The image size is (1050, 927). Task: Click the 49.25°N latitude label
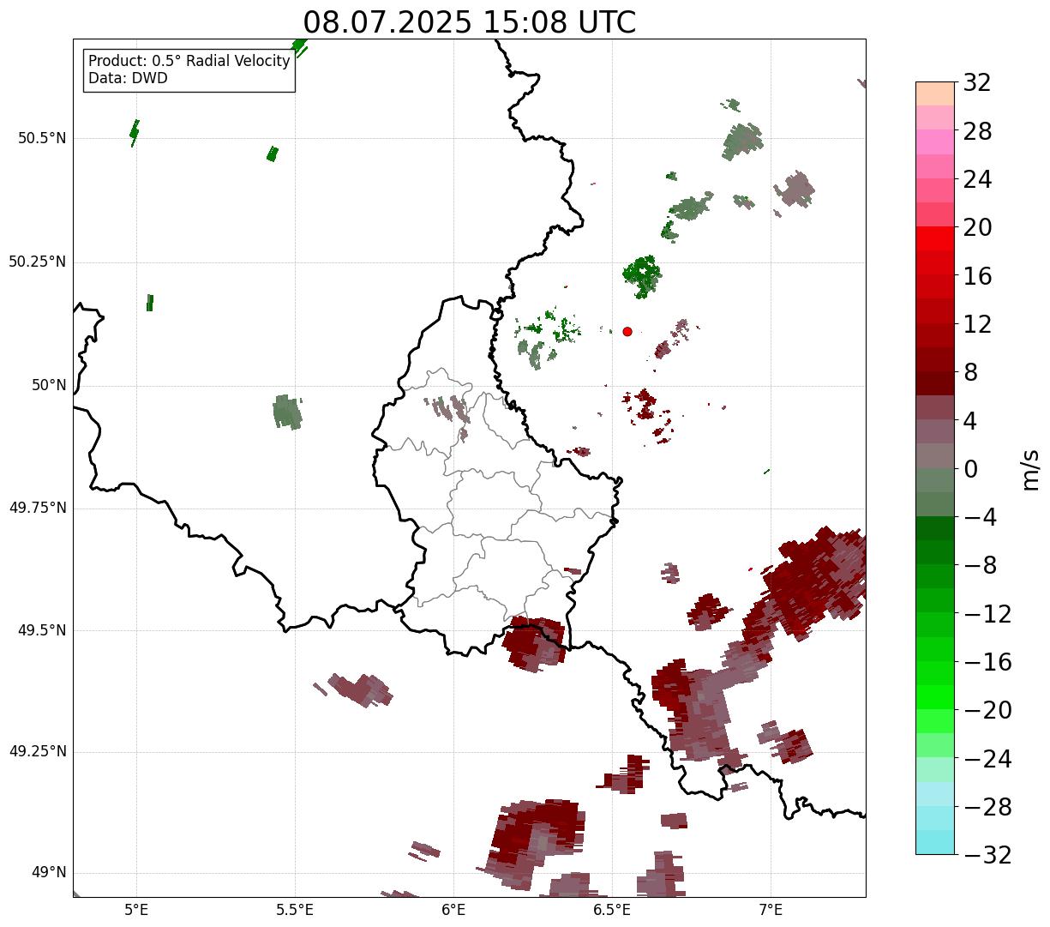point(38,752)
